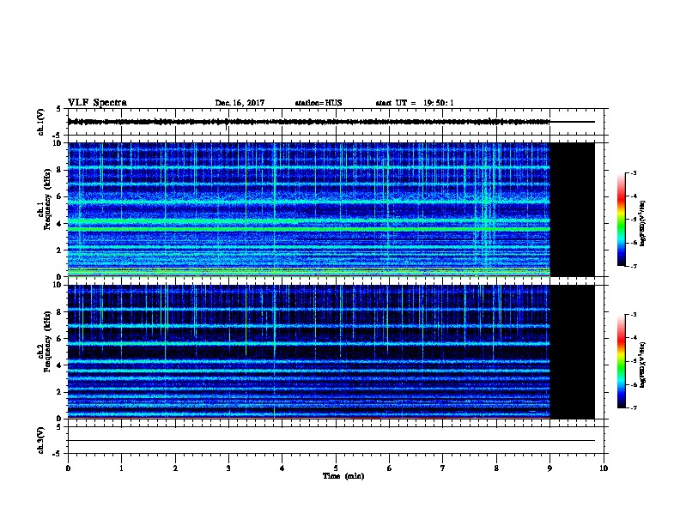Click time axis tick label "8"

[496, 468]
